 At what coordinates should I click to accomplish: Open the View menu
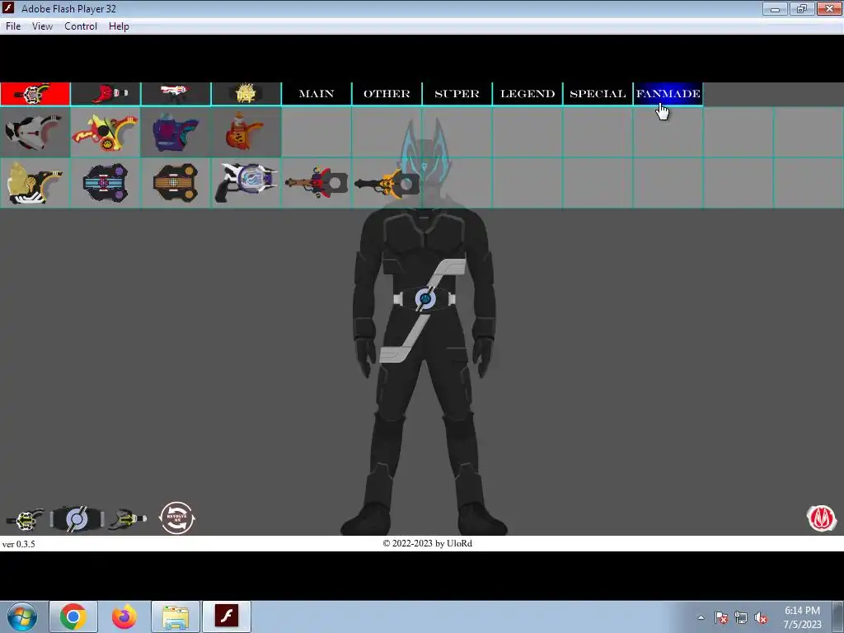tap(42, 26)
